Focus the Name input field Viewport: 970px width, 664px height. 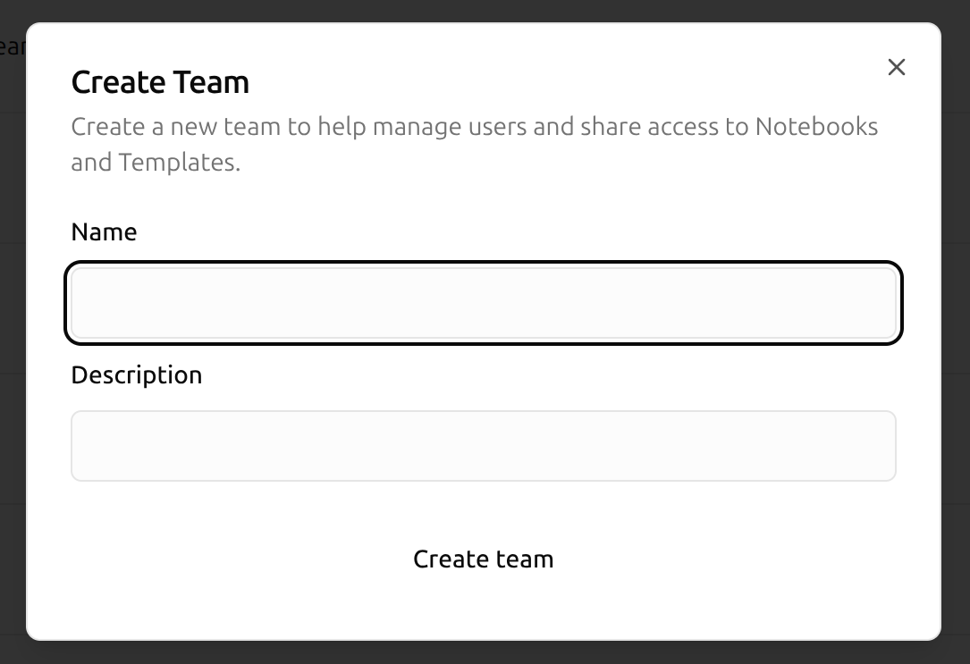coord(483,302)
